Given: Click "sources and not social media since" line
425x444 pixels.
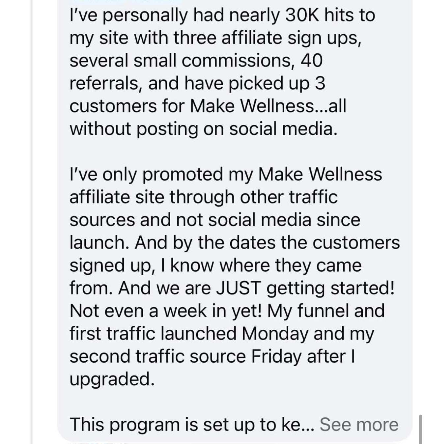Looking at the screenshot, I should click(215, 220).
